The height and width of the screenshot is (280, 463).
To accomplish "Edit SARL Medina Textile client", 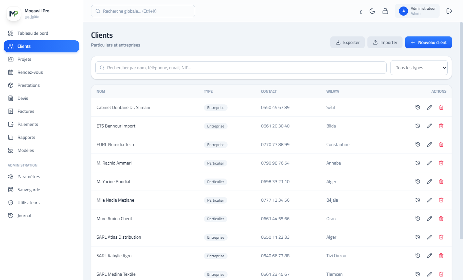I will [430, 274].
